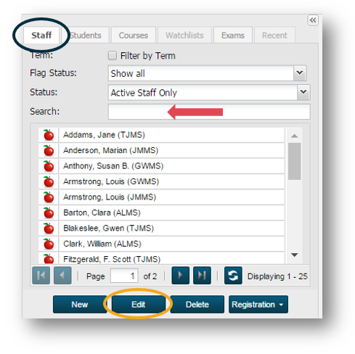Click the Edit button
This screenshot has height=354, width=355.
coord(139,305)
